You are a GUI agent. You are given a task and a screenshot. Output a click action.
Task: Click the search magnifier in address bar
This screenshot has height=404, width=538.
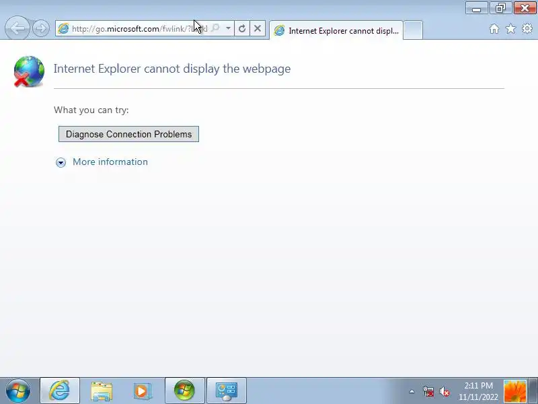(x=215, y=28)
